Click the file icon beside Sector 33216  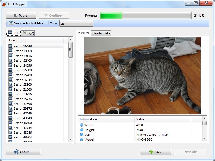tap(11, 94)
